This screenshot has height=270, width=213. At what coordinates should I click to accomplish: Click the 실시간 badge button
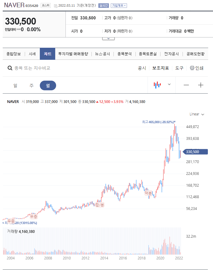point(103,5)
